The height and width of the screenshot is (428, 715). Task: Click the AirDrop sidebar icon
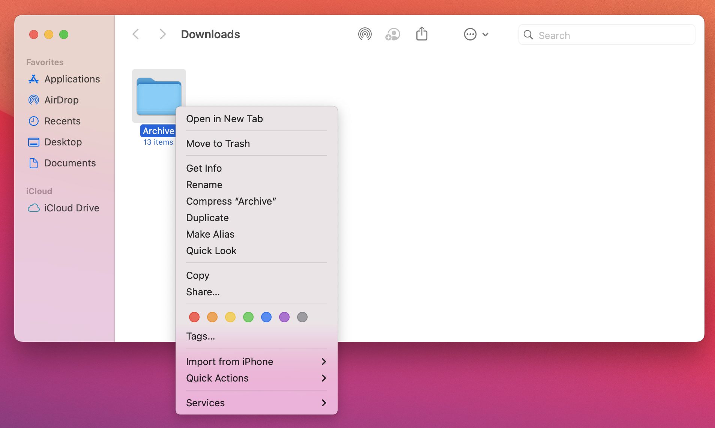[33, 100]
